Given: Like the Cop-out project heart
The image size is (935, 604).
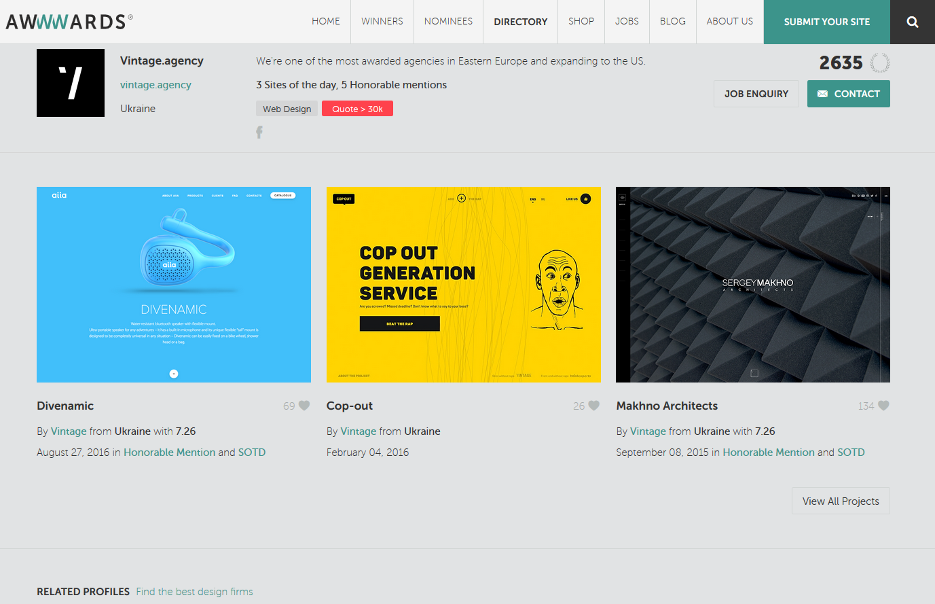Looking at the screenshot, I should point(594,406).
